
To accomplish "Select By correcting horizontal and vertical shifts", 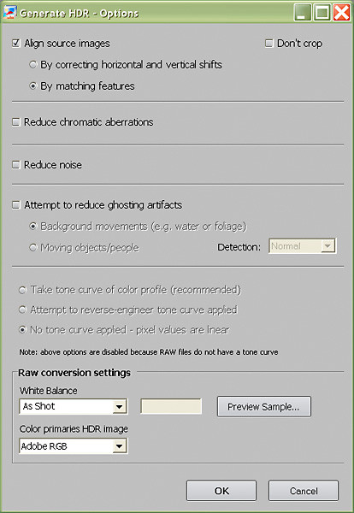I will click(32, 64).
